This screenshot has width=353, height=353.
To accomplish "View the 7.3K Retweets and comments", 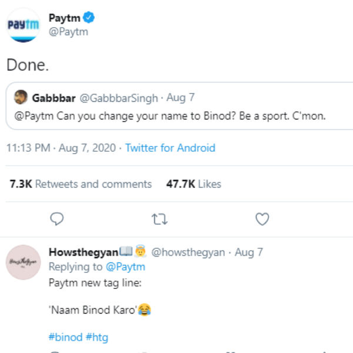I will coord(81,184).
